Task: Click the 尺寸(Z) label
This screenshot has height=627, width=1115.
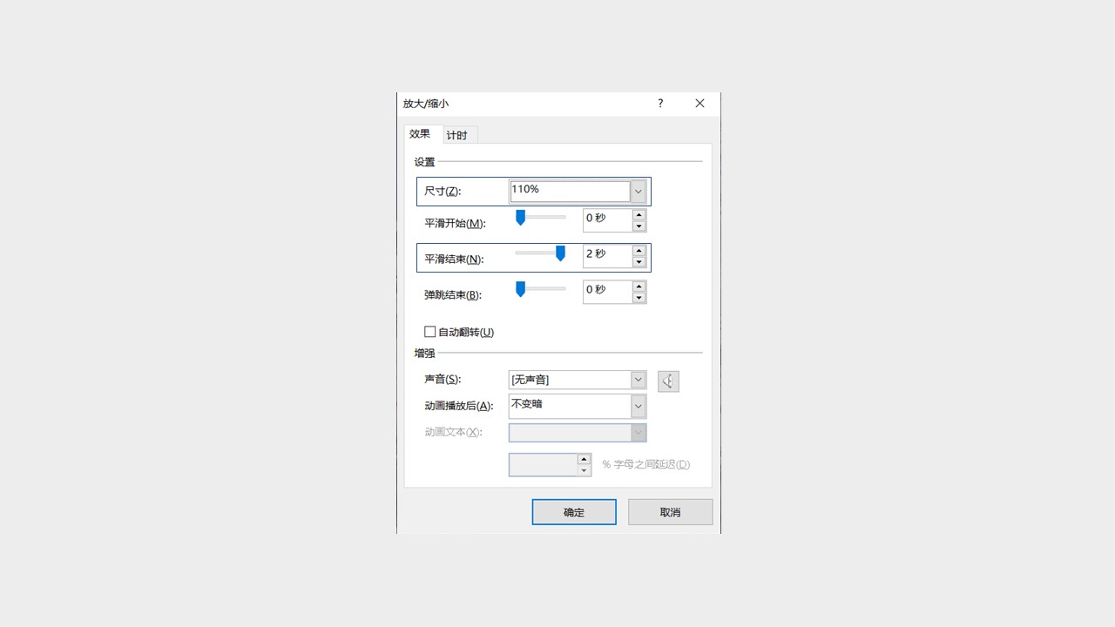Action: [x=443, y=192]
